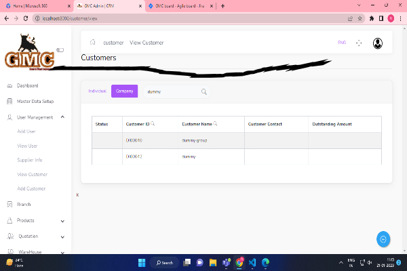Click the fullscreen icon in the header
This screenshot has height=271, width=407.
point(359,43)
